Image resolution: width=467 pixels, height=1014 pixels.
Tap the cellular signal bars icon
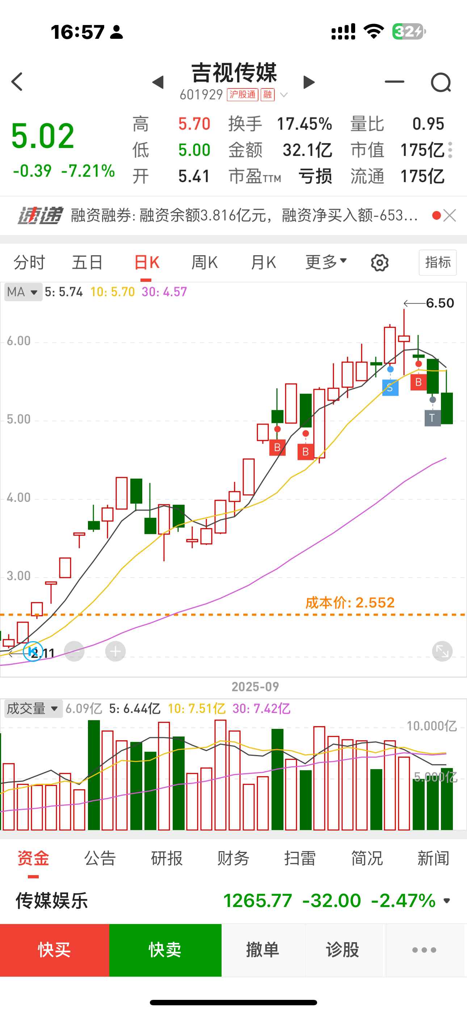point(343,32)
